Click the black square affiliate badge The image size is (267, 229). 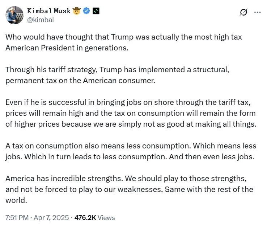tap(96, 11)
